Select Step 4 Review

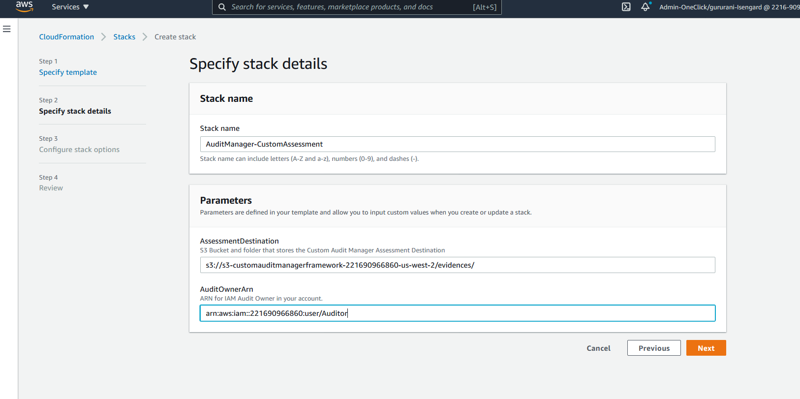(51, 188)
